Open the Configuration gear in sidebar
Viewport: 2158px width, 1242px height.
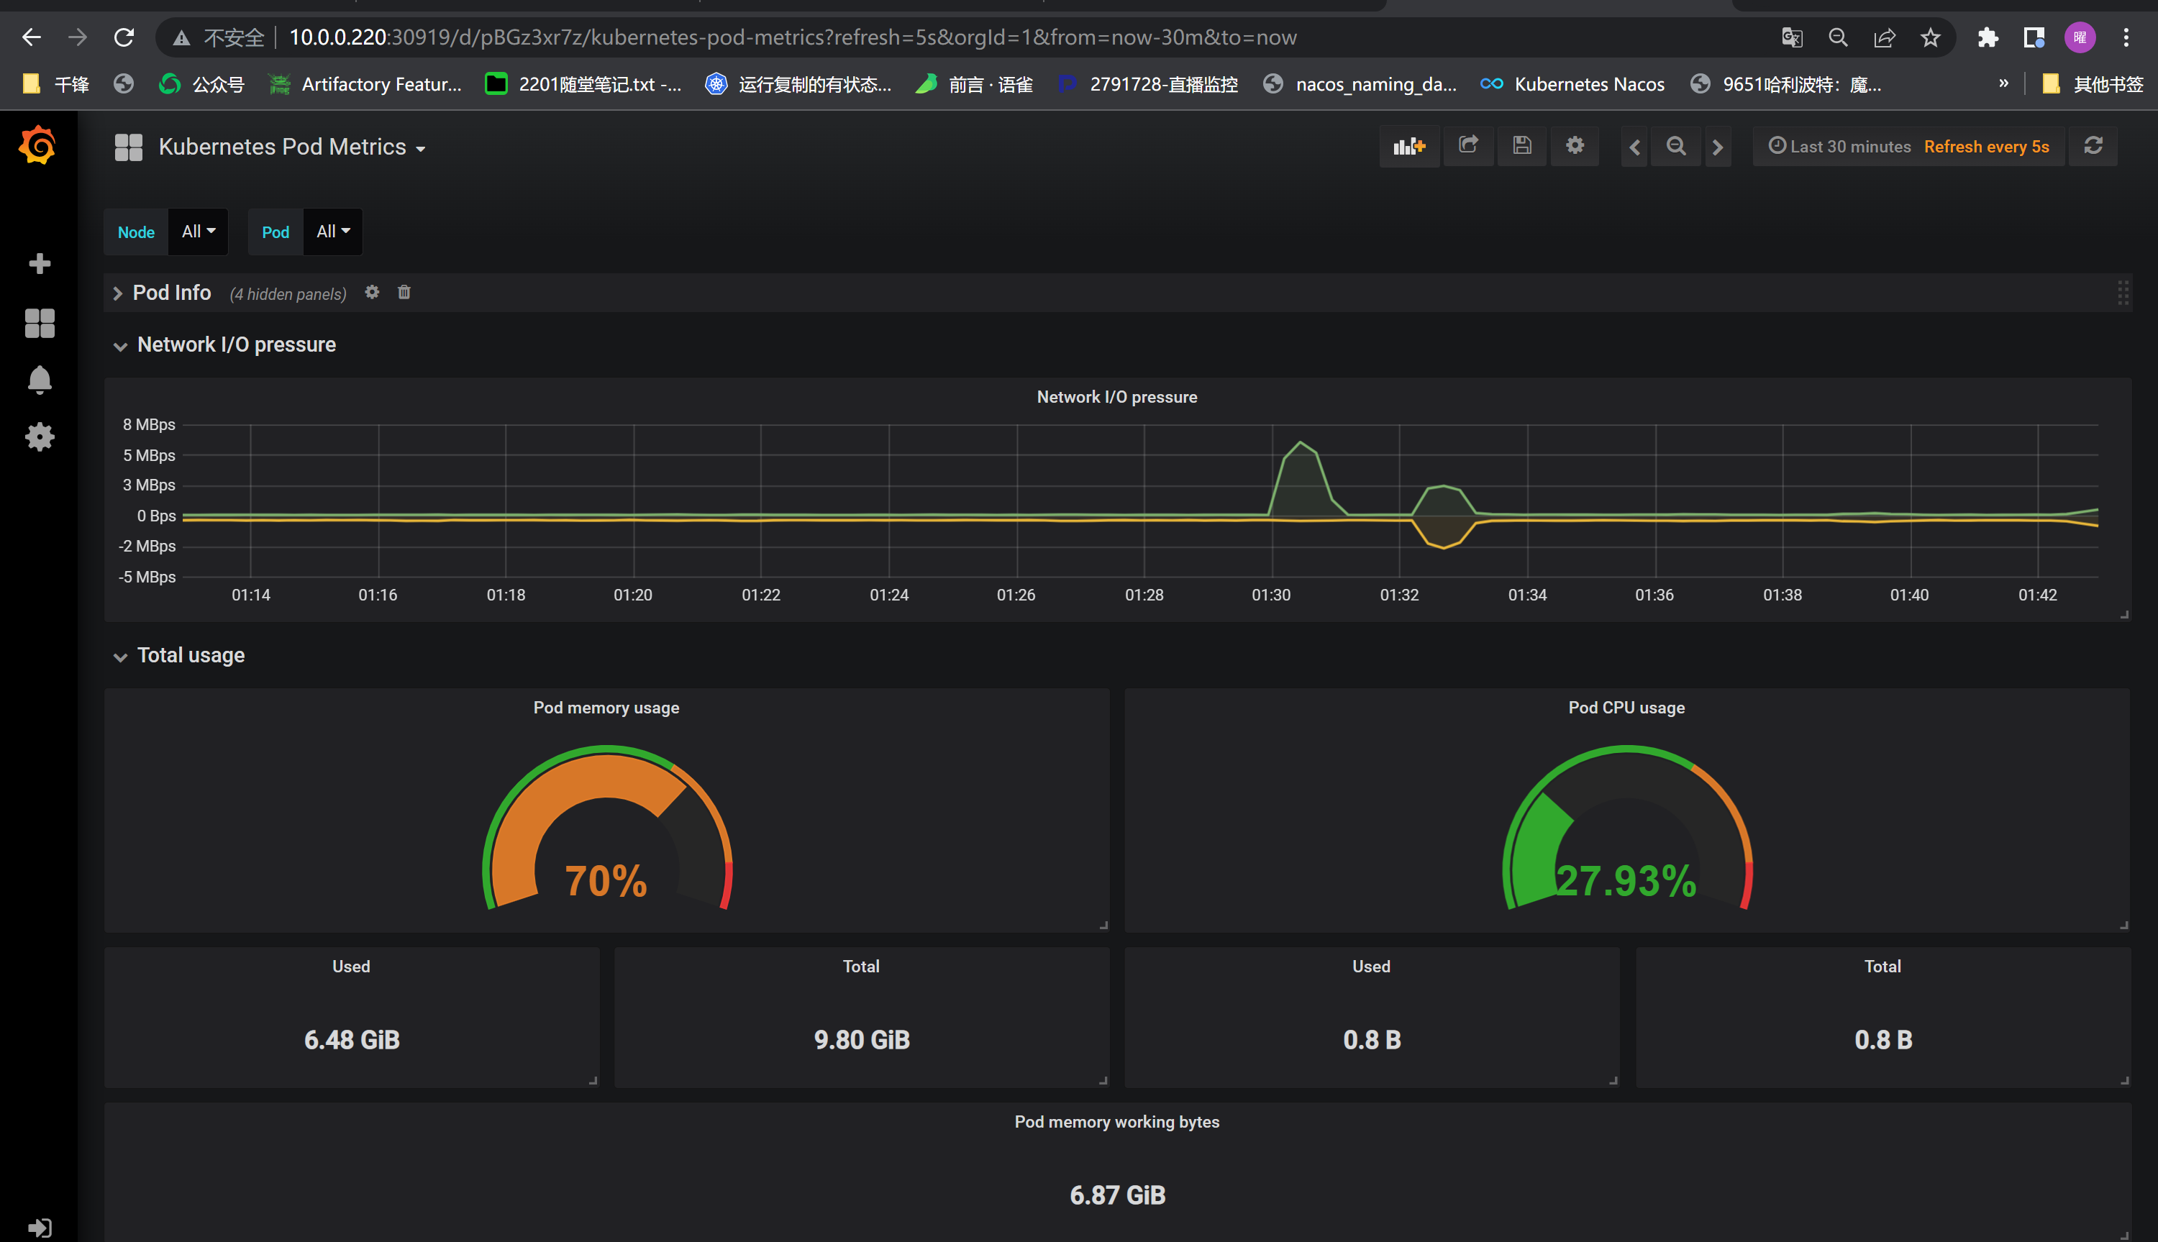click(40, 437)
